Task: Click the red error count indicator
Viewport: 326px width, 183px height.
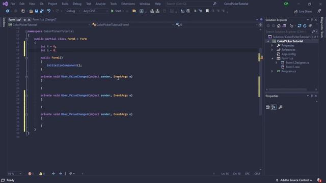Action: point(31,174)
